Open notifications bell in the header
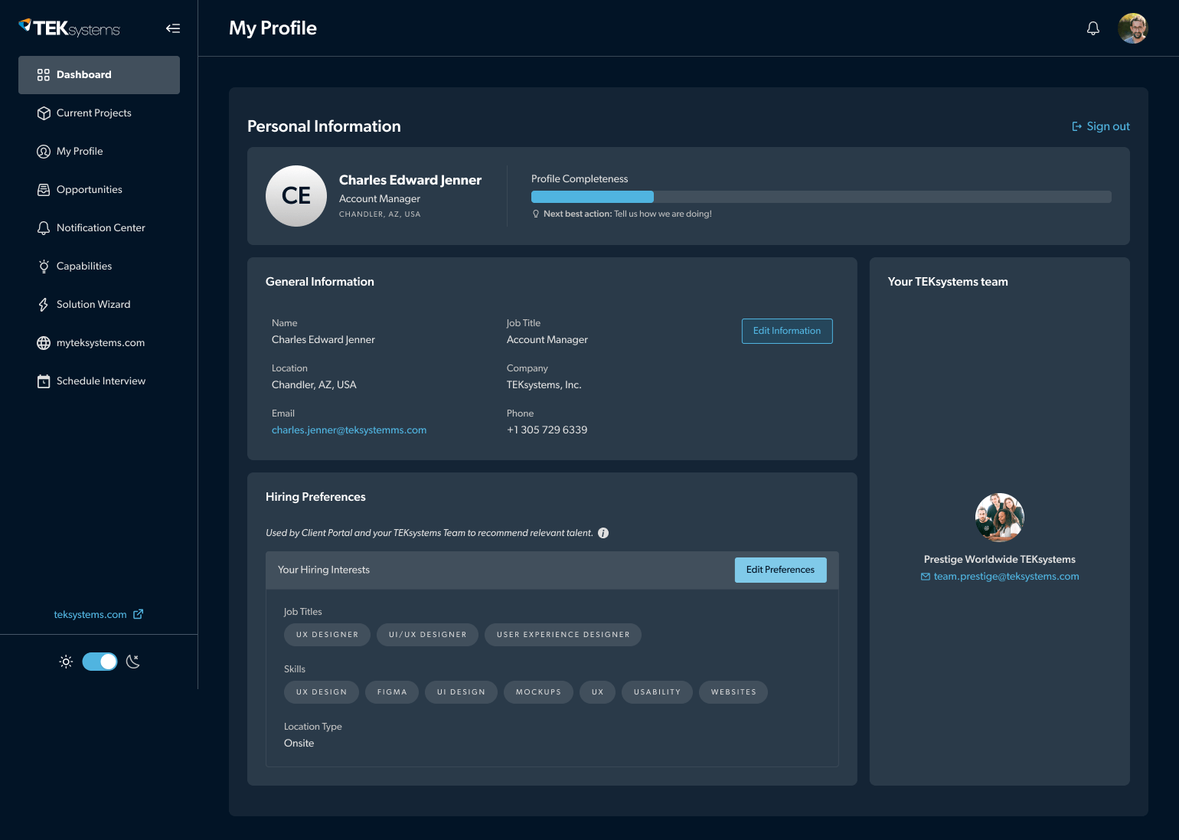The height and width of the screenshot is (840, 1179). coord(1093,28)
